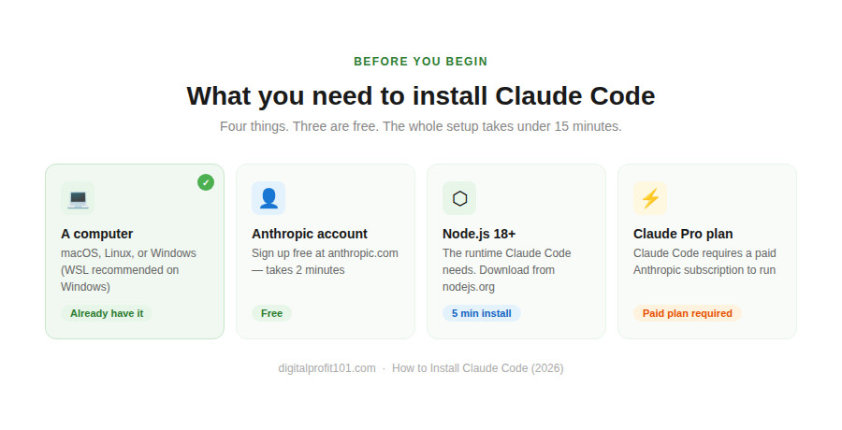The height and width of the screenshot is (430, 842).
Task: Open "How to Install Claude Code (2026)" link
Action: (477, 368)
